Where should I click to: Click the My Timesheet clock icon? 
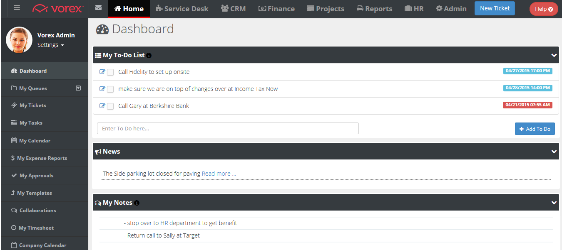pos(14,228)
